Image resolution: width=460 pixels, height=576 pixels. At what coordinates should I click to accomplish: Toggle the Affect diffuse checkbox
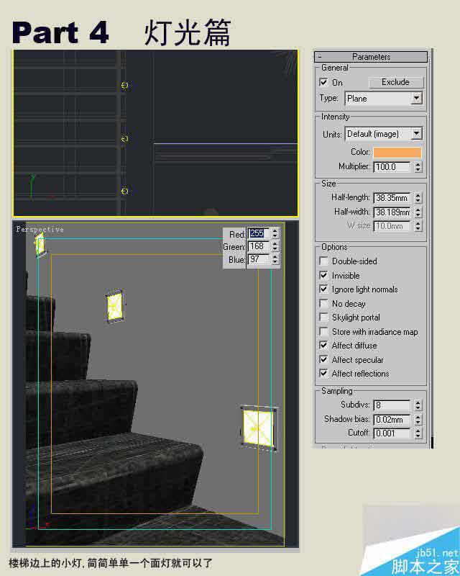coord(323,346)
